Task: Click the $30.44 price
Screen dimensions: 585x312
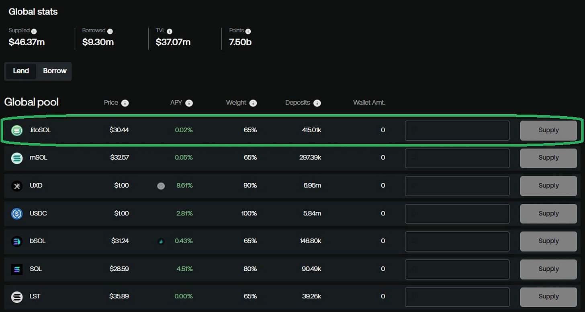Action: 119,130
